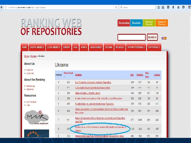Image resolution: width=191 pixels, height=143 pixels.
Task: Open Digital Library of National Academy of Educational Sciences
Action: coord(101,129)
